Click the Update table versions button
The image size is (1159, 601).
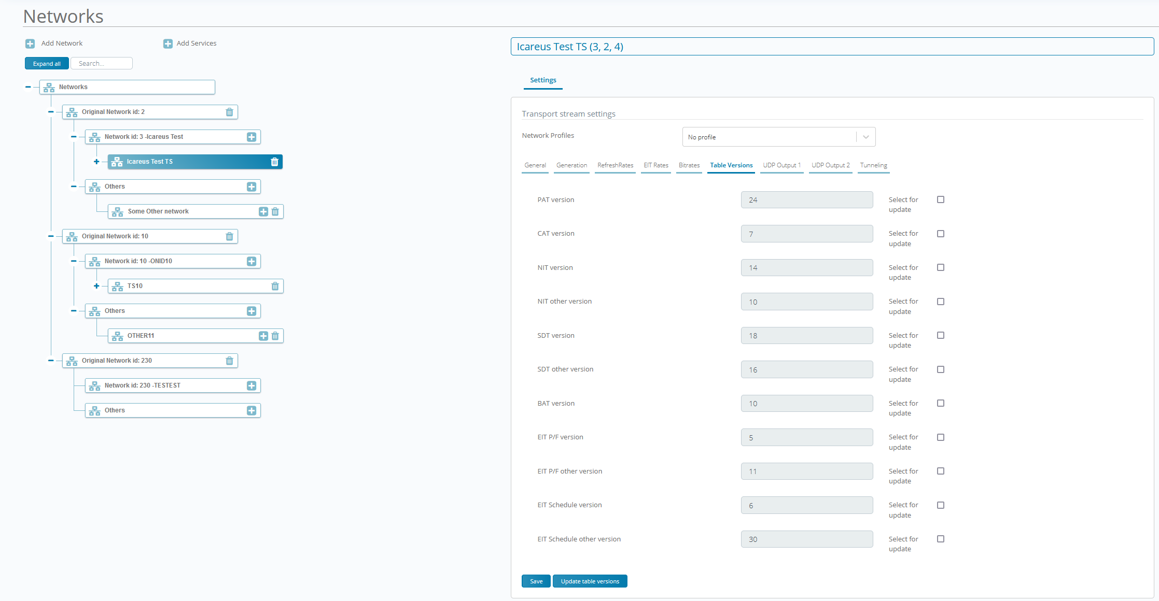click(x=590, y=581)
